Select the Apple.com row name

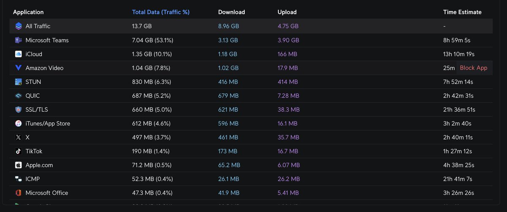point(39,165)
